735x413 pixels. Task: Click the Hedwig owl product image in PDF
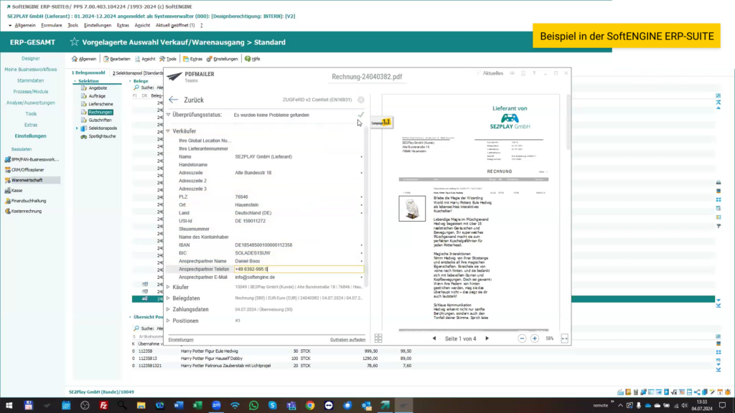[x=412, y=209]
